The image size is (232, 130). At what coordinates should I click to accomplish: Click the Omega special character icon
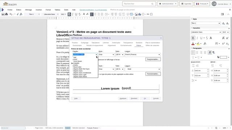pyautogui.click(x=151, y=14)
